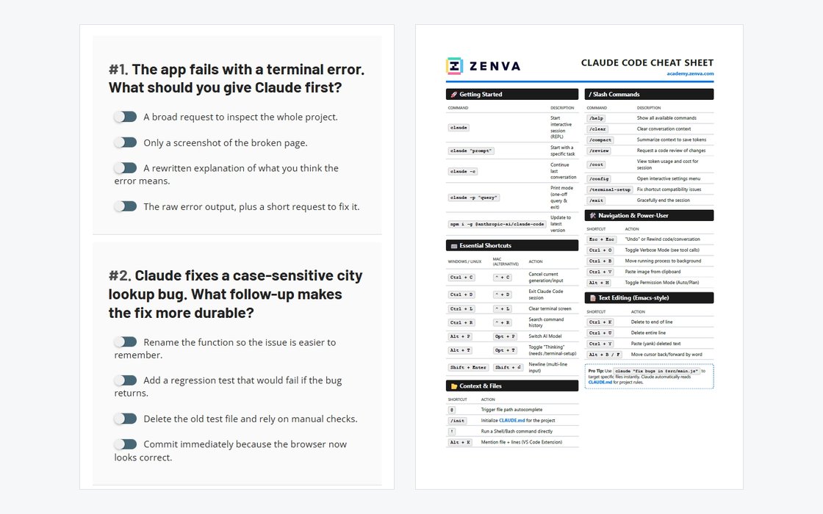The height and width of the screenshot is (514, 823).
Task: Click the Navigation & Power-User tools icon
Action: [592, 216]
